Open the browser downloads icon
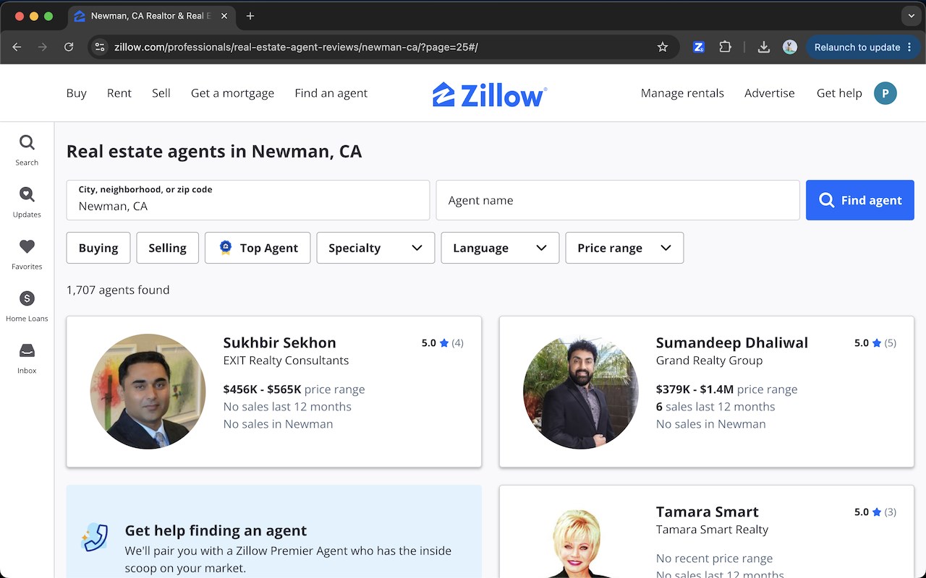Viewport: 926px width, 578px height. pyautogui.click(x=763, y=47)
